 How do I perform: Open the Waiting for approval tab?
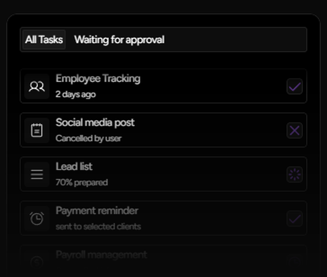coord(119,39)
